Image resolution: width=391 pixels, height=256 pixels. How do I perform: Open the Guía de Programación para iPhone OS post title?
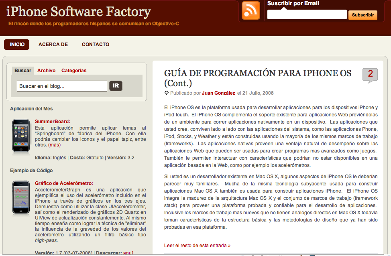(258, 78)
